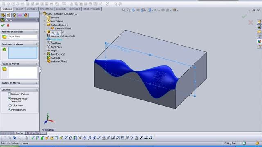Open Mirror help question mark
The height and width of the screenshot is (147, 262).
(36, 20)
